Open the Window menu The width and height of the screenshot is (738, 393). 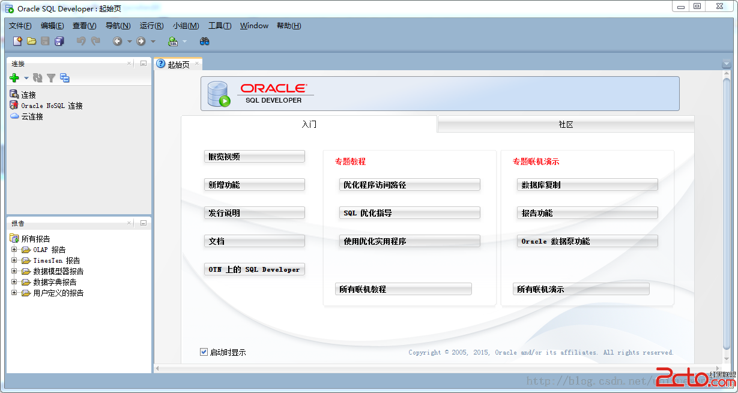254,26
